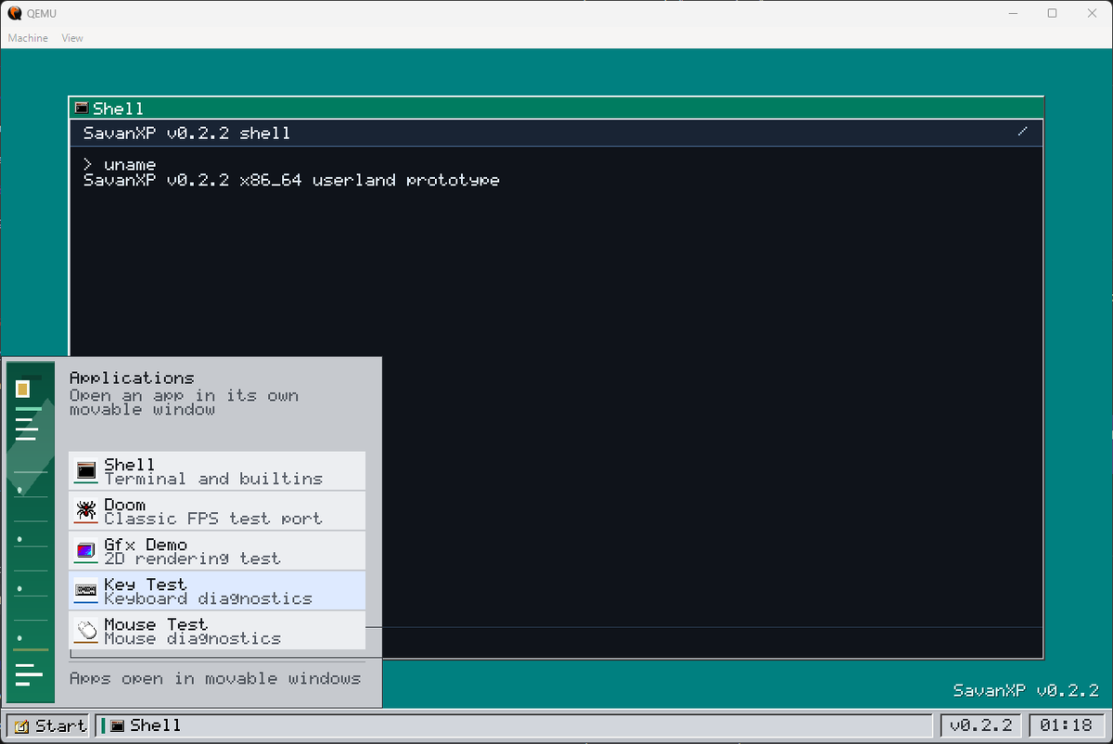Viewport: 1113px width, 744px height.
Task: Minimize the QEMU window
Action: 1012,13
